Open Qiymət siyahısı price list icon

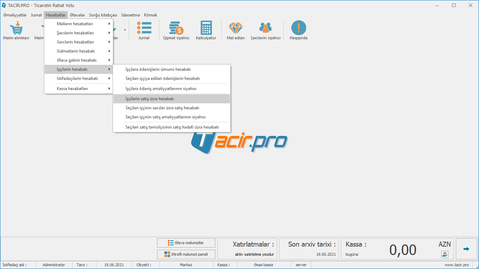(x=176, y=28)
